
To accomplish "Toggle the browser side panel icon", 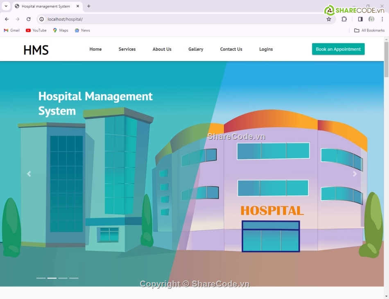I will (x=360, y=19).
